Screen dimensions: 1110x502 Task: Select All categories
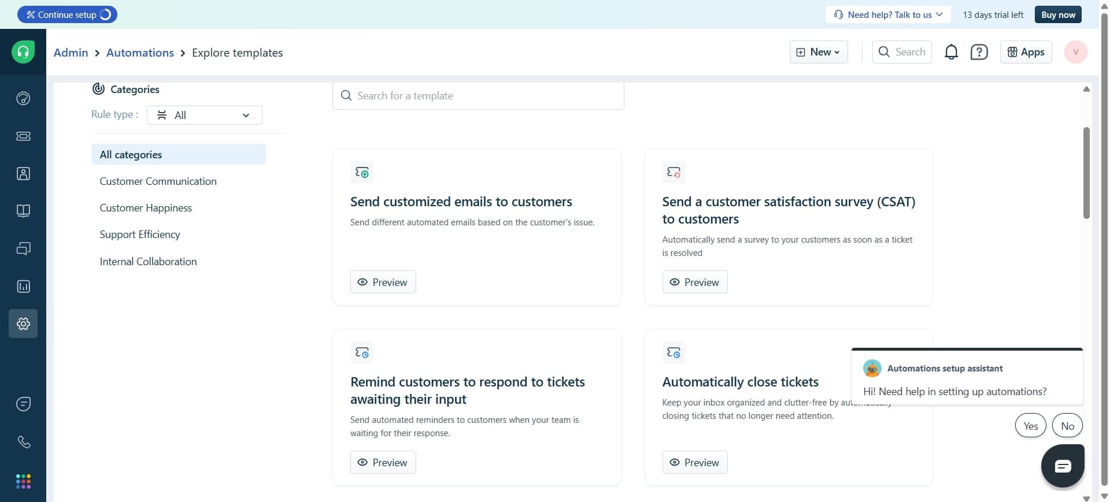179,154
